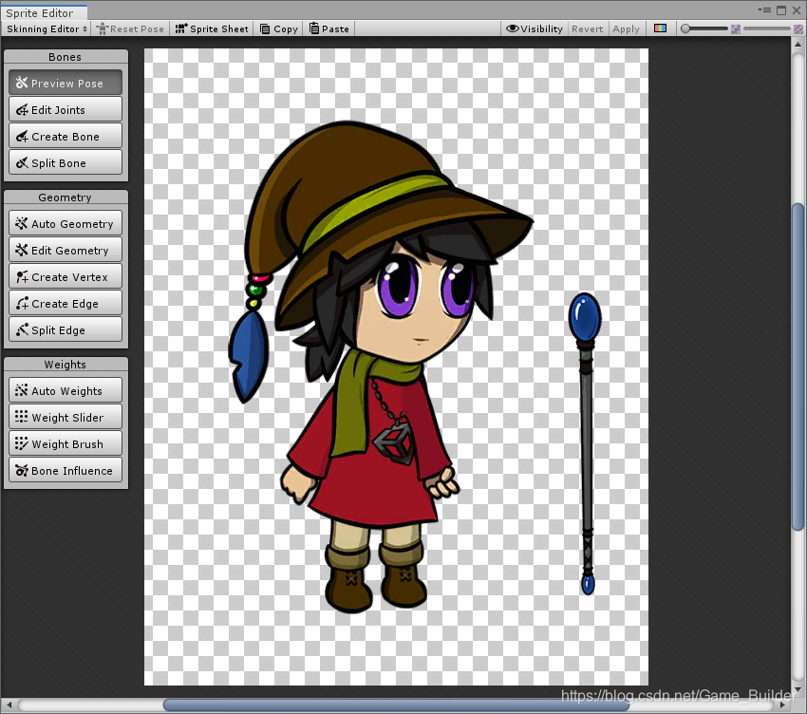The image size is (807, 714).
Task: Click the horizontal scrollbar thumb
Action: click(x=396, y=705)
